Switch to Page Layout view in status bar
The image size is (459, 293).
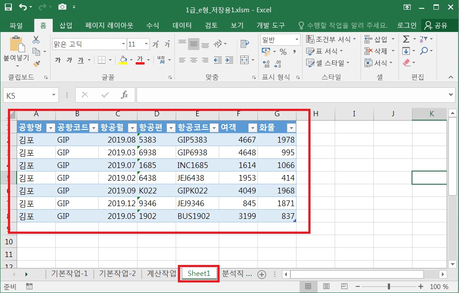point(325,286)
